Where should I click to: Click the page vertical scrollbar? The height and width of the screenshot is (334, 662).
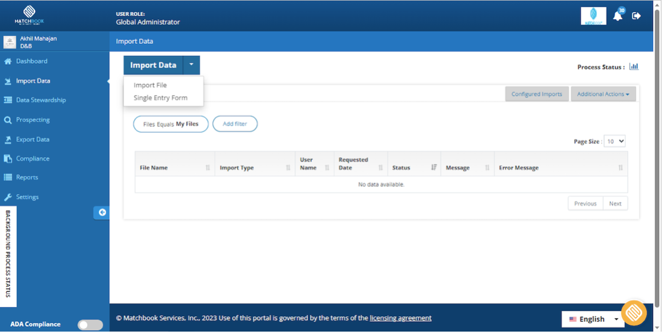[x=657, y=160]
